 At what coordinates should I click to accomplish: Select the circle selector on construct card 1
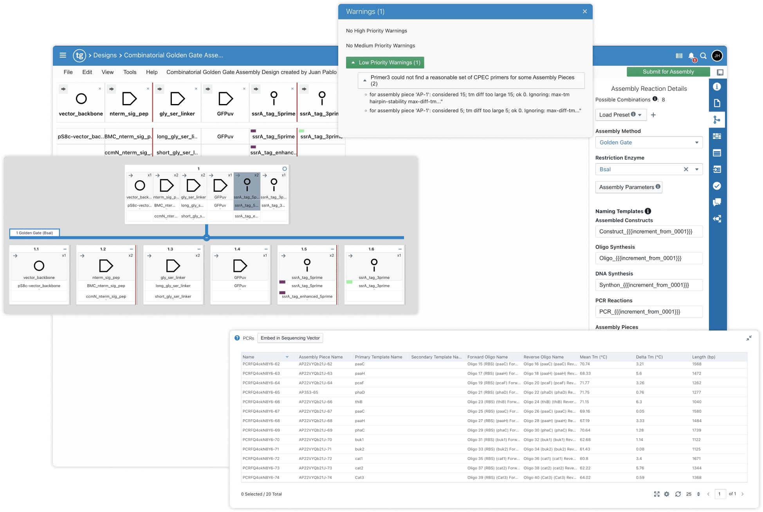coord(285,168)
